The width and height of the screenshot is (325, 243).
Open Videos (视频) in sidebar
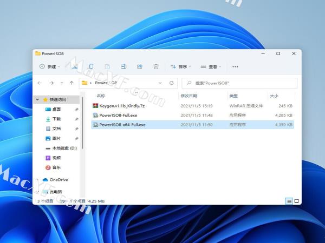56,158
